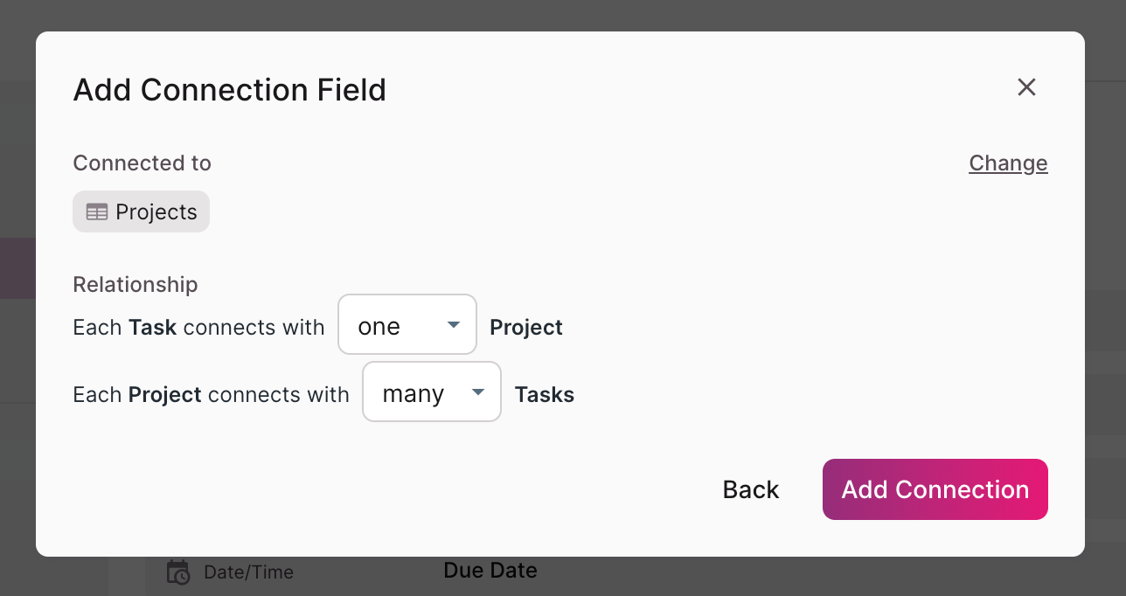Screen dimensions: 1126x596
Task: Click the Date/Time calendar-clock icon
Action: click(177, 572)
